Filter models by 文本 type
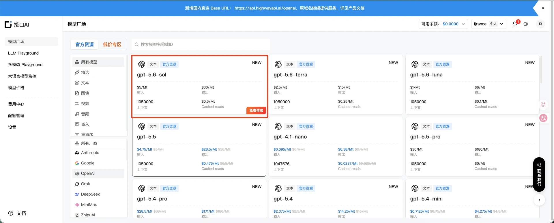 point(98,83)
